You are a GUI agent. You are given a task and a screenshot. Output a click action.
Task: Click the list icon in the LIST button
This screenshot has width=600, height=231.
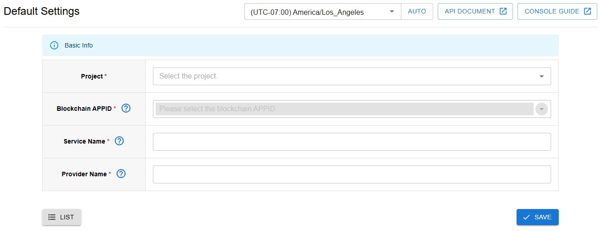click(x=52, y=217)
